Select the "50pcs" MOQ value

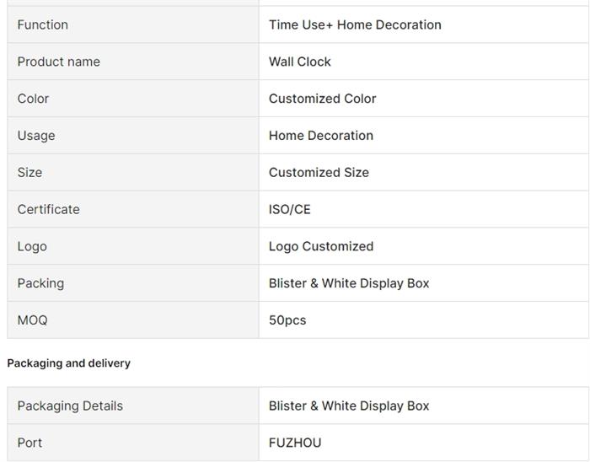287,320
